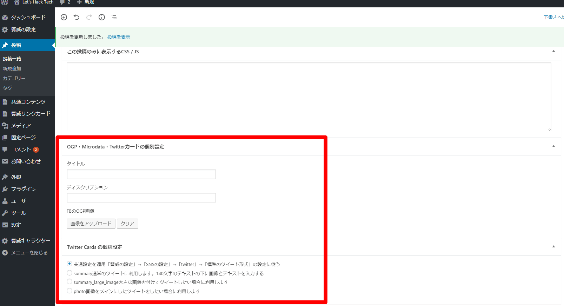
Task: Click the ディスクリプション input field
Action: (141, 198)
